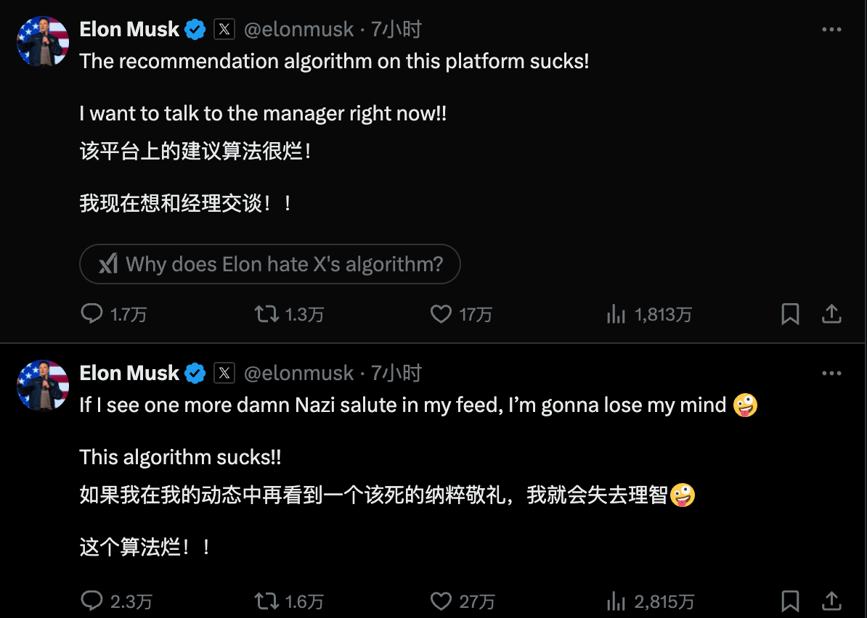Click the @elonmusk handle on the first post
This screenshot has width=867, height=618.
pos(298,29)
